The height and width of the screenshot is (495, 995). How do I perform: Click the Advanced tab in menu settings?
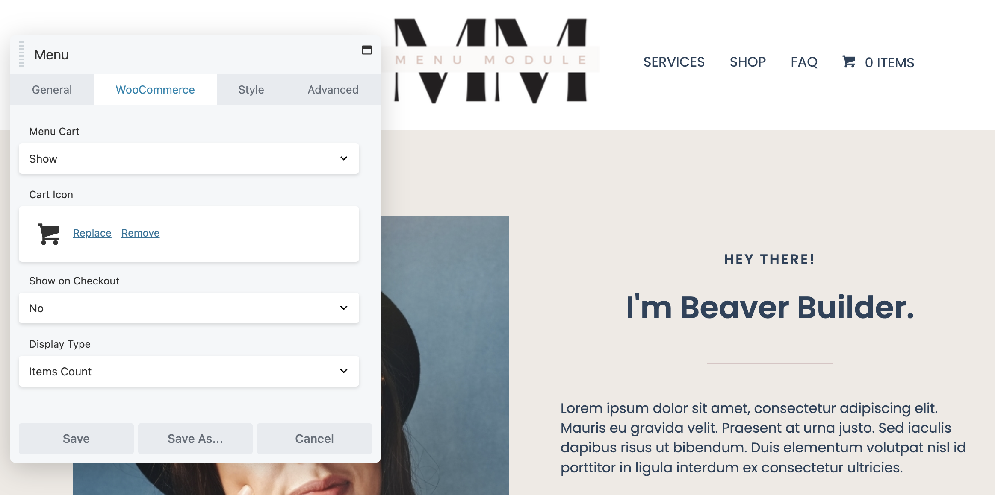pos(333,89)
